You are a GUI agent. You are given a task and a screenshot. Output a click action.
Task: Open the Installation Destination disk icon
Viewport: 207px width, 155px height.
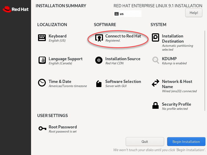pyautogui.click(x=156, y=38)
